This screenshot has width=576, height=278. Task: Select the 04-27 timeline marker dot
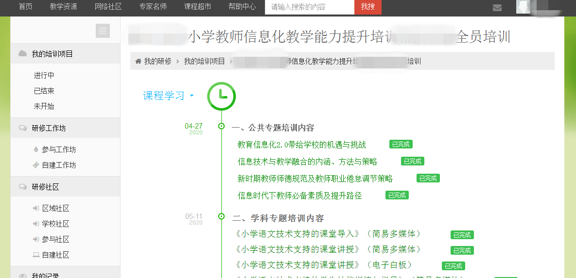click(x=222, y=126)
